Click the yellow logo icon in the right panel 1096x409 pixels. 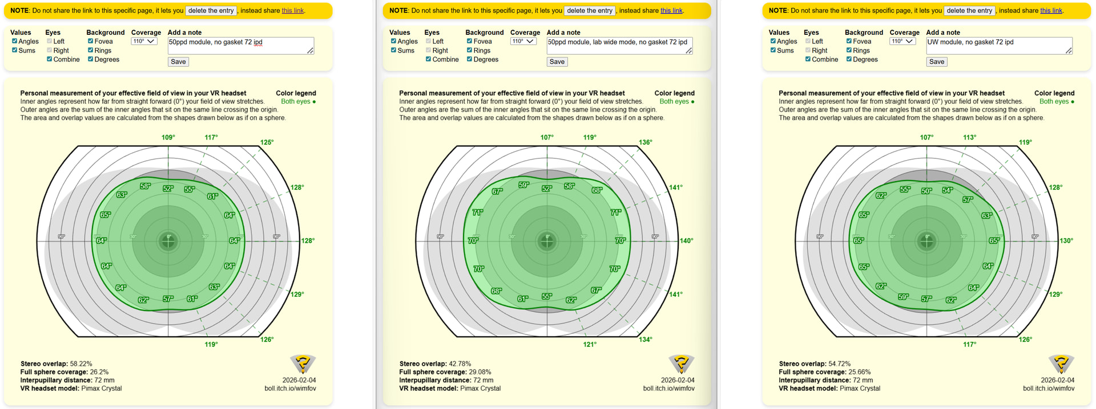(x=1061, y=363)
